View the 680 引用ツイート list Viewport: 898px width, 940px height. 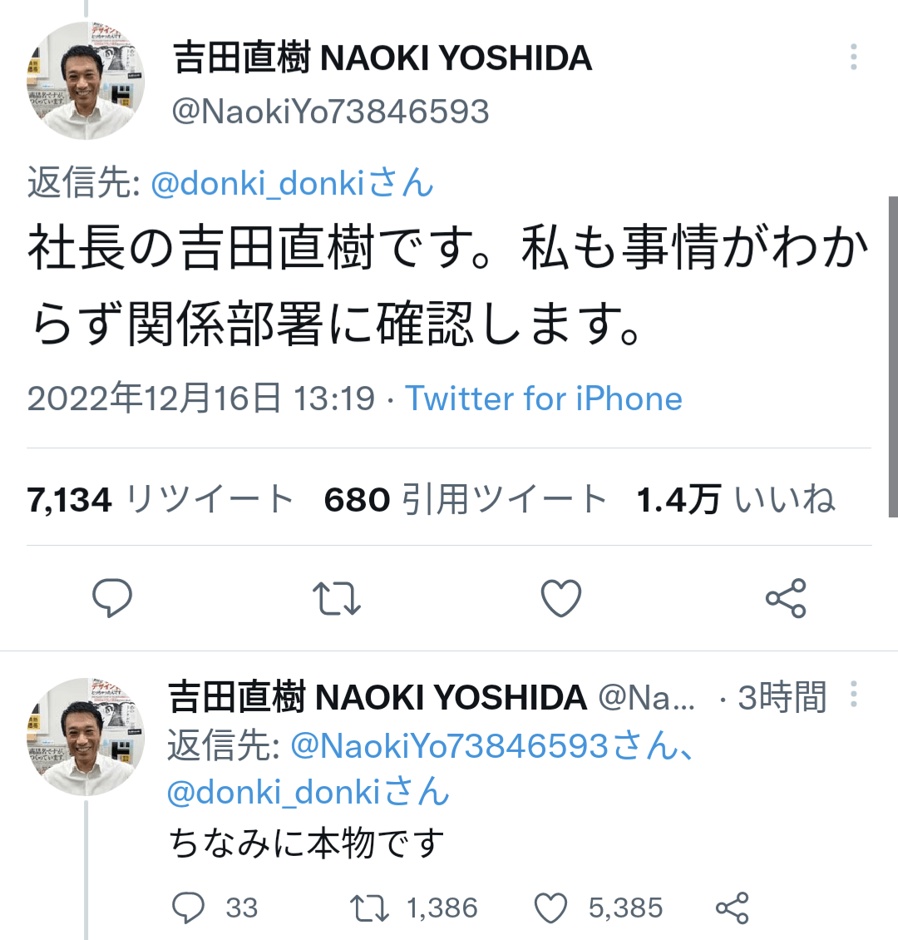[x=465, y=500]
